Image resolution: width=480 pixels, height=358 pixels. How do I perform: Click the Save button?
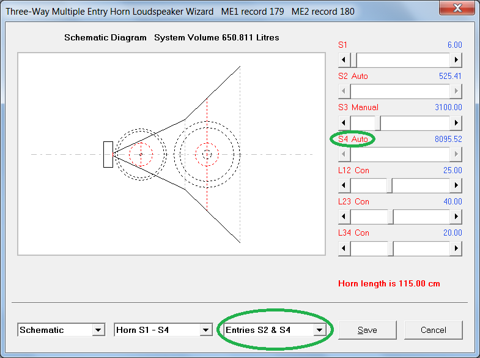coord(367,330)
